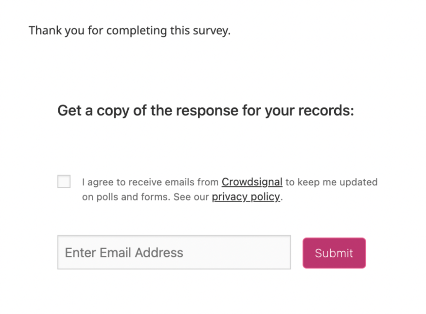
Task: Submit the email for a response copy
Action: 334,253
